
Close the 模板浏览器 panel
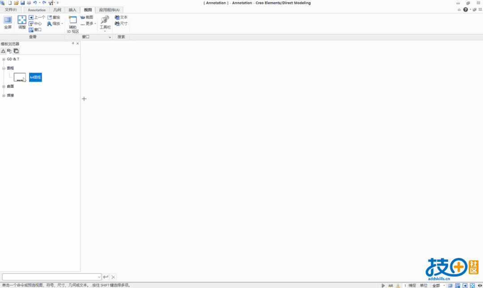(x=78, y=43)
